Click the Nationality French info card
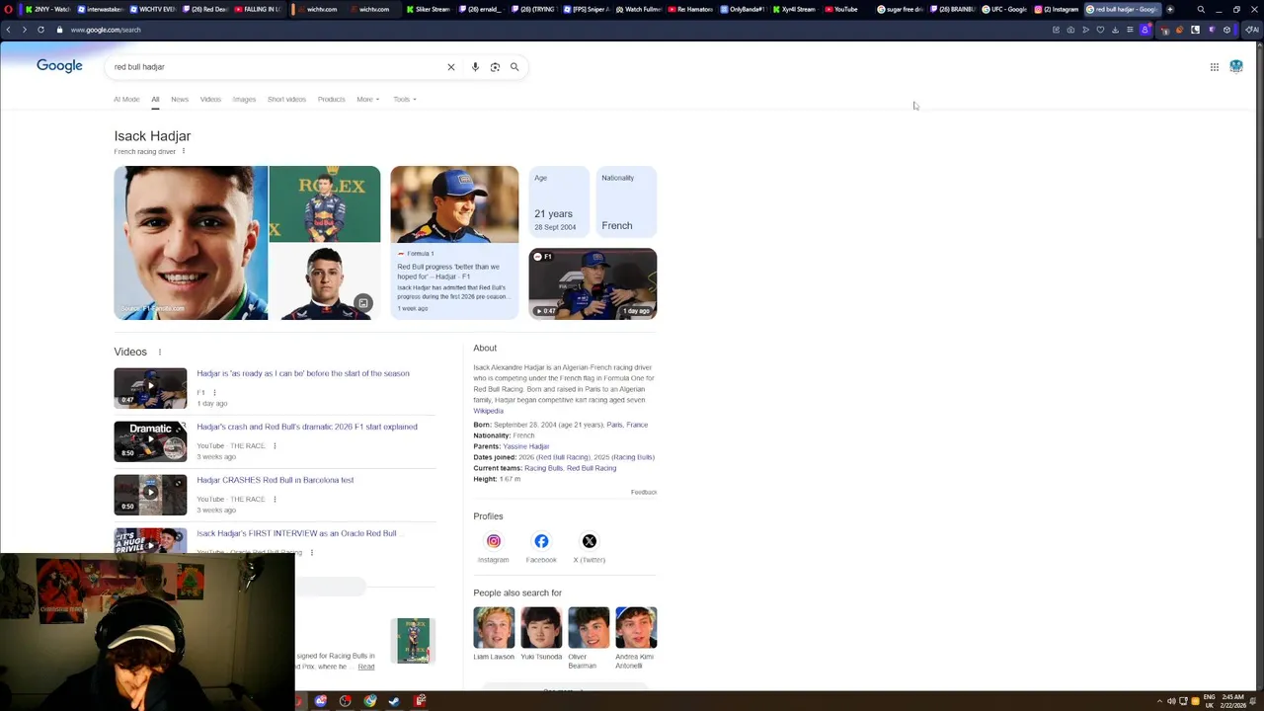1264x711 pixels. click(x=626, y=203)
